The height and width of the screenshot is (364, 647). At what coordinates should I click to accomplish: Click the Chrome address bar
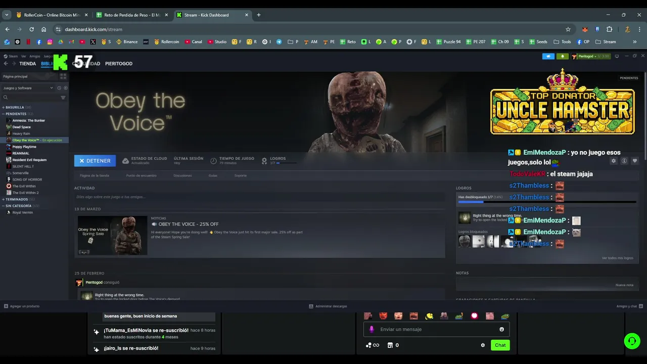313,29
